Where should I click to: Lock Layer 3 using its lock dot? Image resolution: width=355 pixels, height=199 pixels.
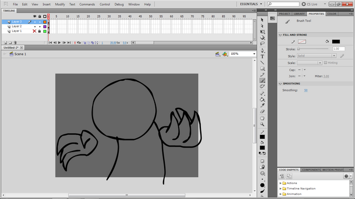tap(39, 22)
